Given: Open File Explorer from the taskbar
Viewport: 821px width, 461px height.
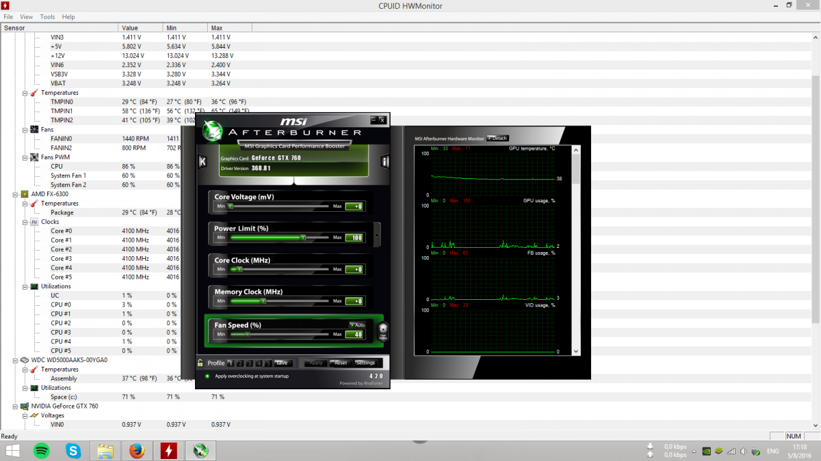Looking at the screenshot, I should point(105,451).
